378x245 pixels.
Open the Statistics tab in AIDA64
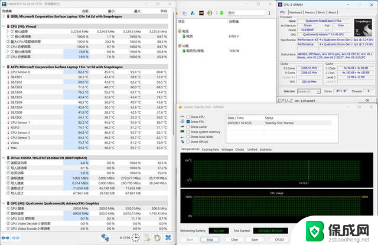click(x=265, y=150)
